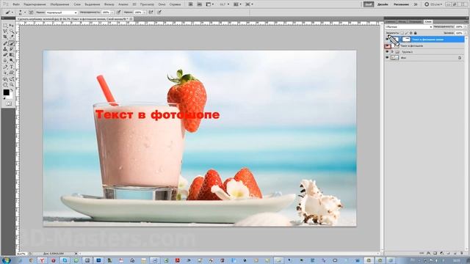Open Mini Bridge from application bar

coord(199,4)
